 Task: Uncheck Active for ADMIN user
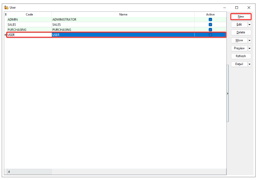tap(210, 20)
